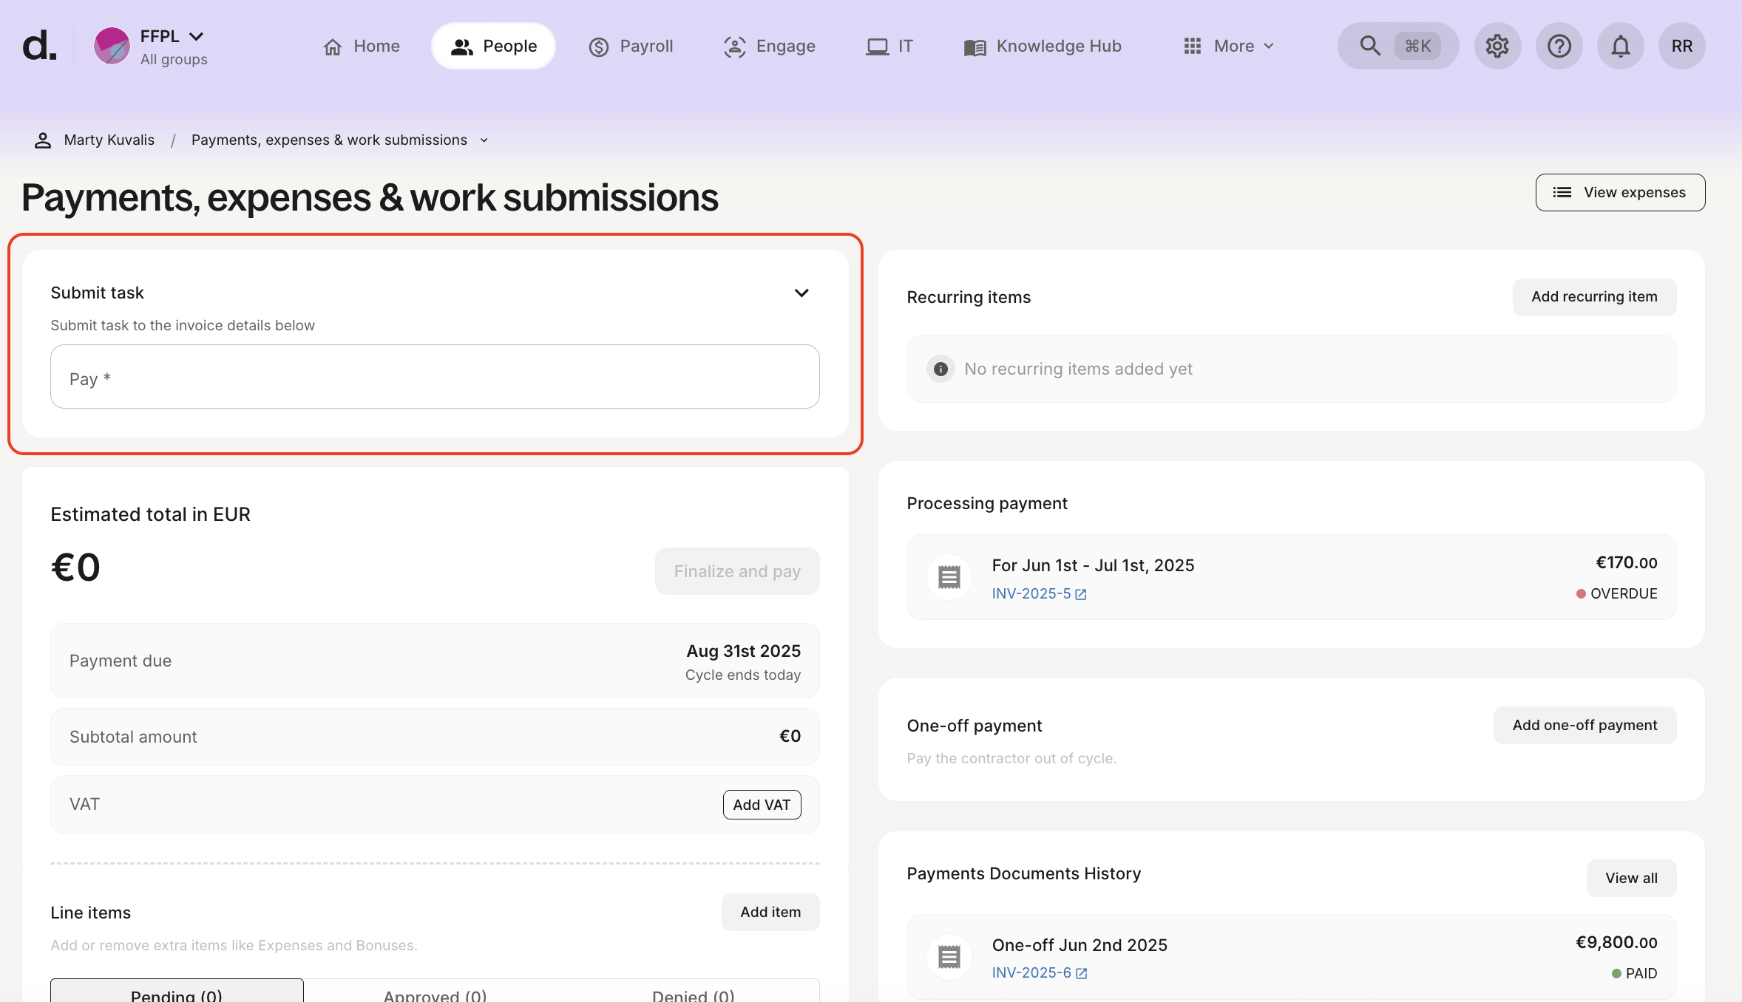1742x1002 pixels.
Task: Switch to the Approved (0) tab
Action: 435,995
